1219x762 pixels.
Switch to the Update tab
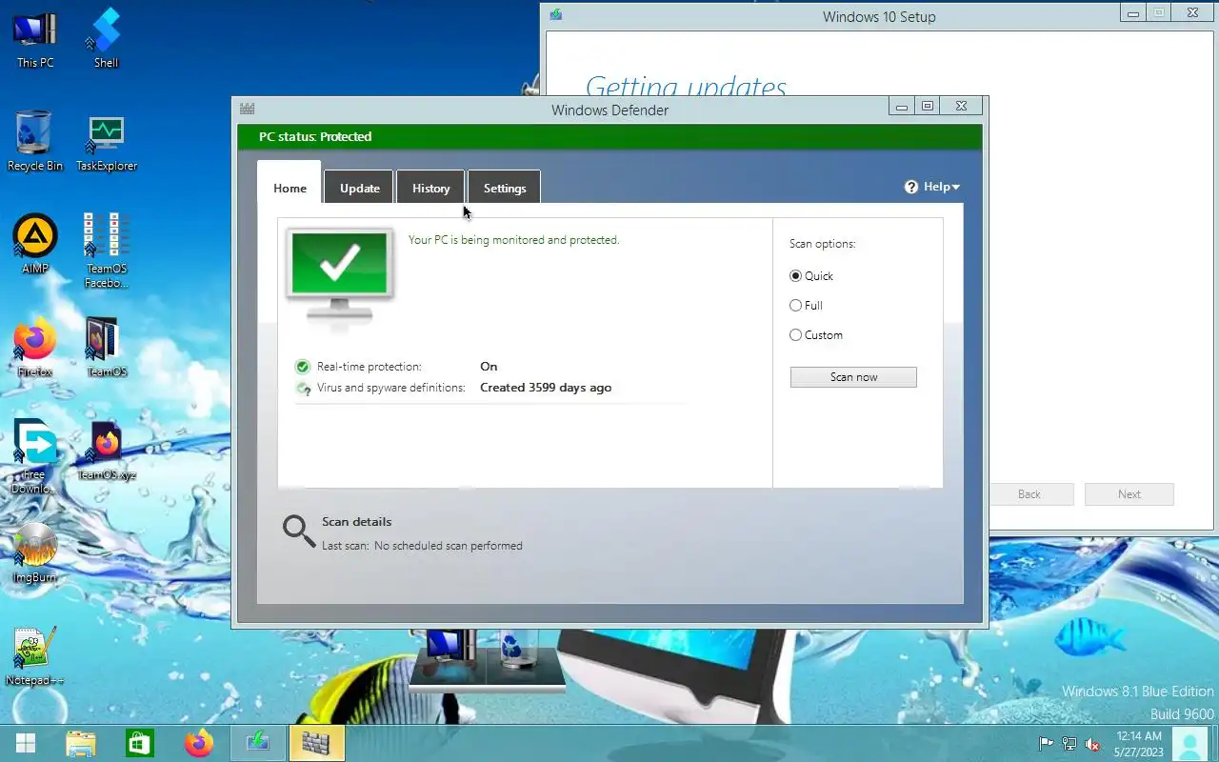pyautogui.click(x=359, y=188)
